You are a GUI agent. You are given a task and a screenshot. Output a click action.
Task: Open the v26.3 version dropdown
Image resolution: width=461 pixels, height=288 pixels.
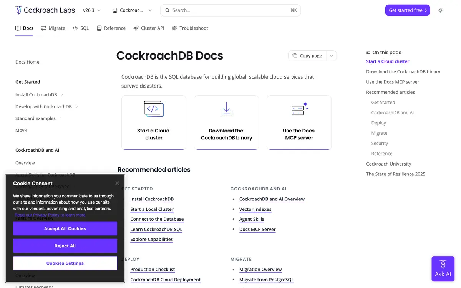point(92,10)
